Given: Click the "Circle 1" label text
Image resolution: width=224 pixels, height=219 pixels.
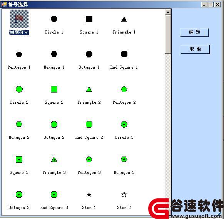Looking at the screenshot, I should click(54, 32).
